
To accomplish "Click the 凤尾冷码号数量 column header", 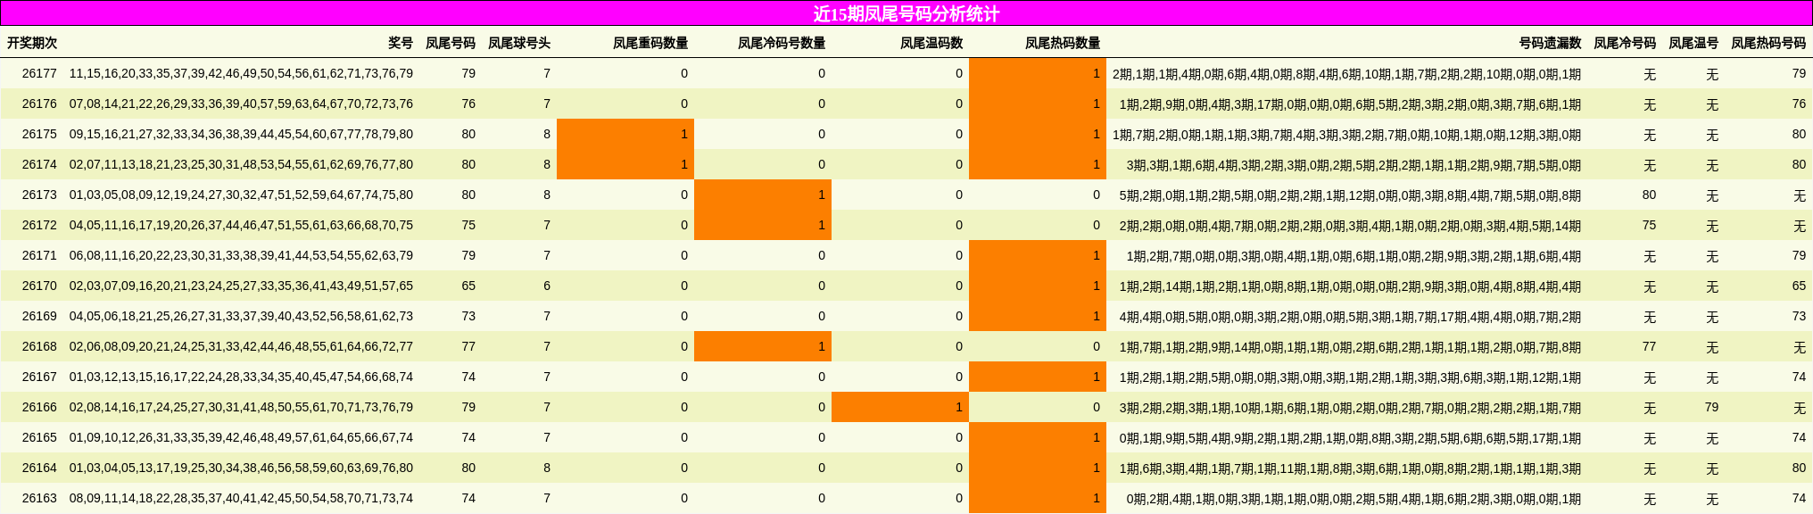I will pyautogui.click(x=782, y=43).
